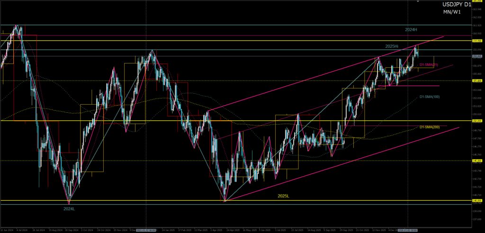
Task: Click the 145.000 price tag on axis
Action: click(x=477, y=161)
